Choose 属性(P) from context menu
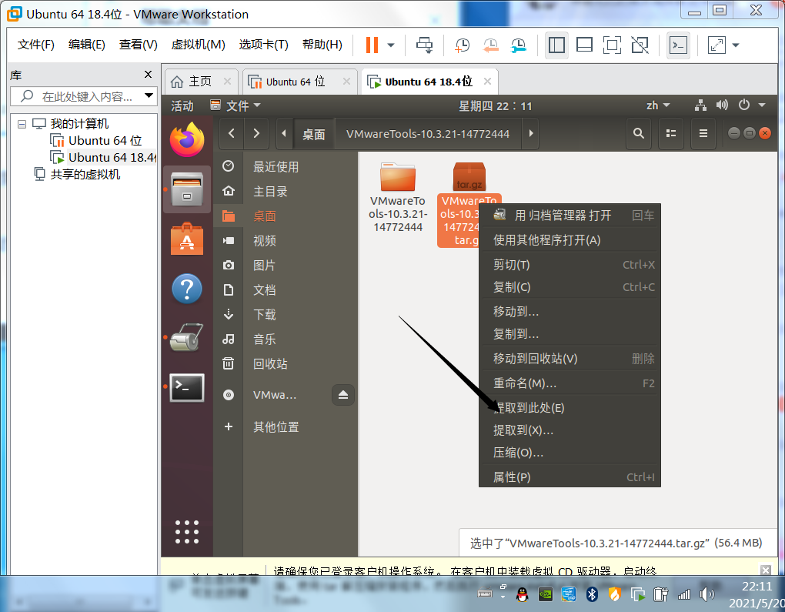Screen dimensions: 785x612 point(570,477)
